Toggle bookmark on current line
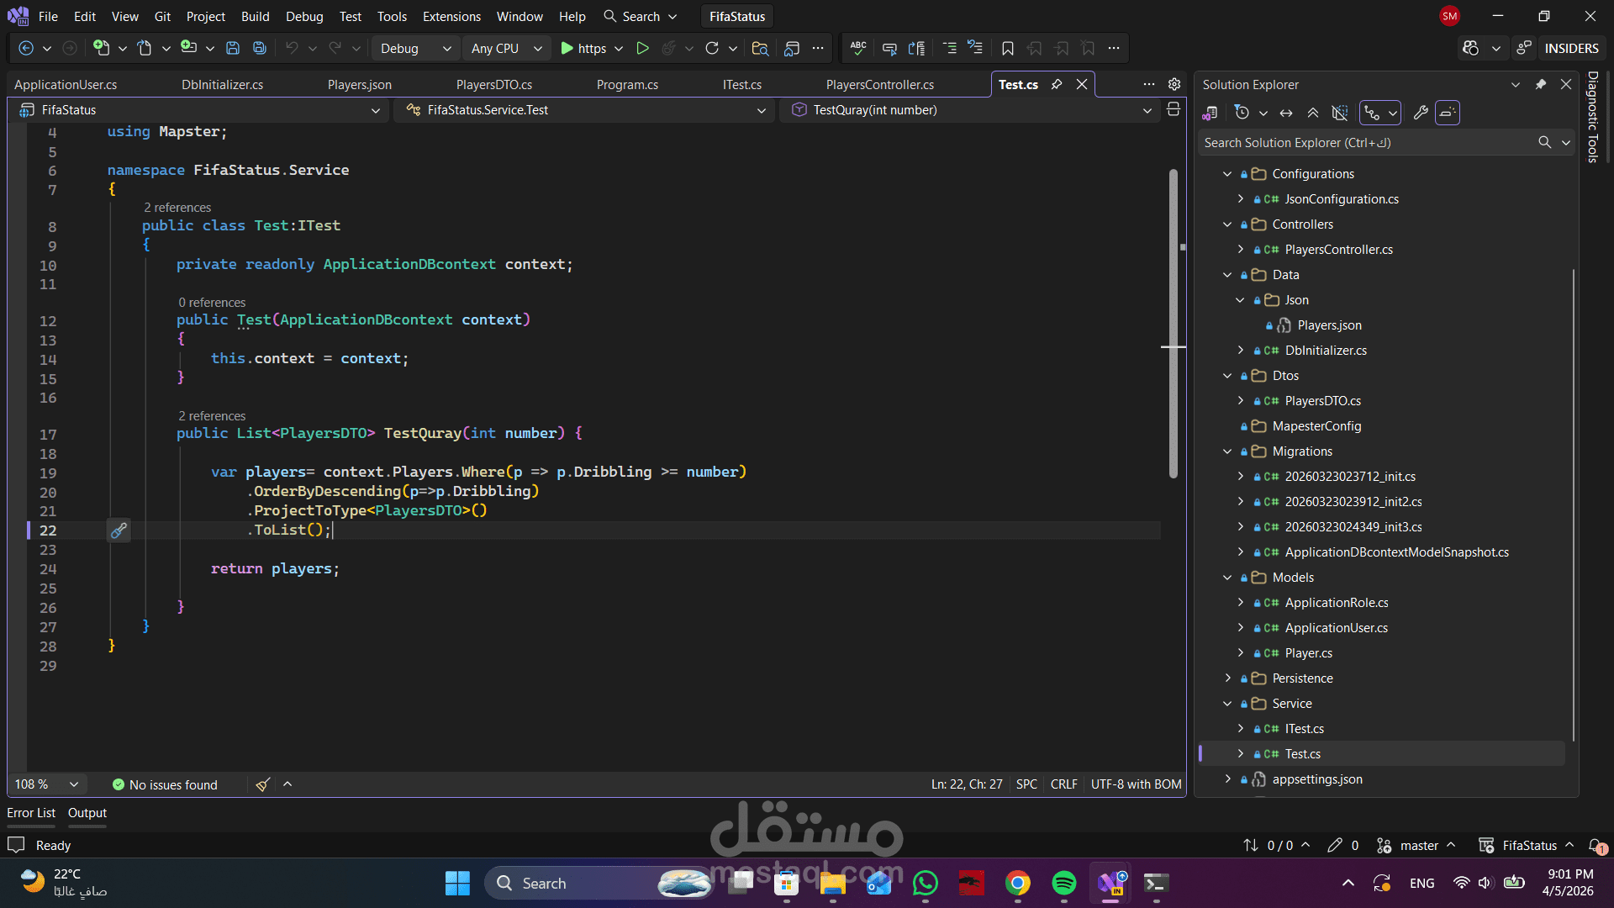The width and height of the screenshot is (1614, 908). [1007, 49]
